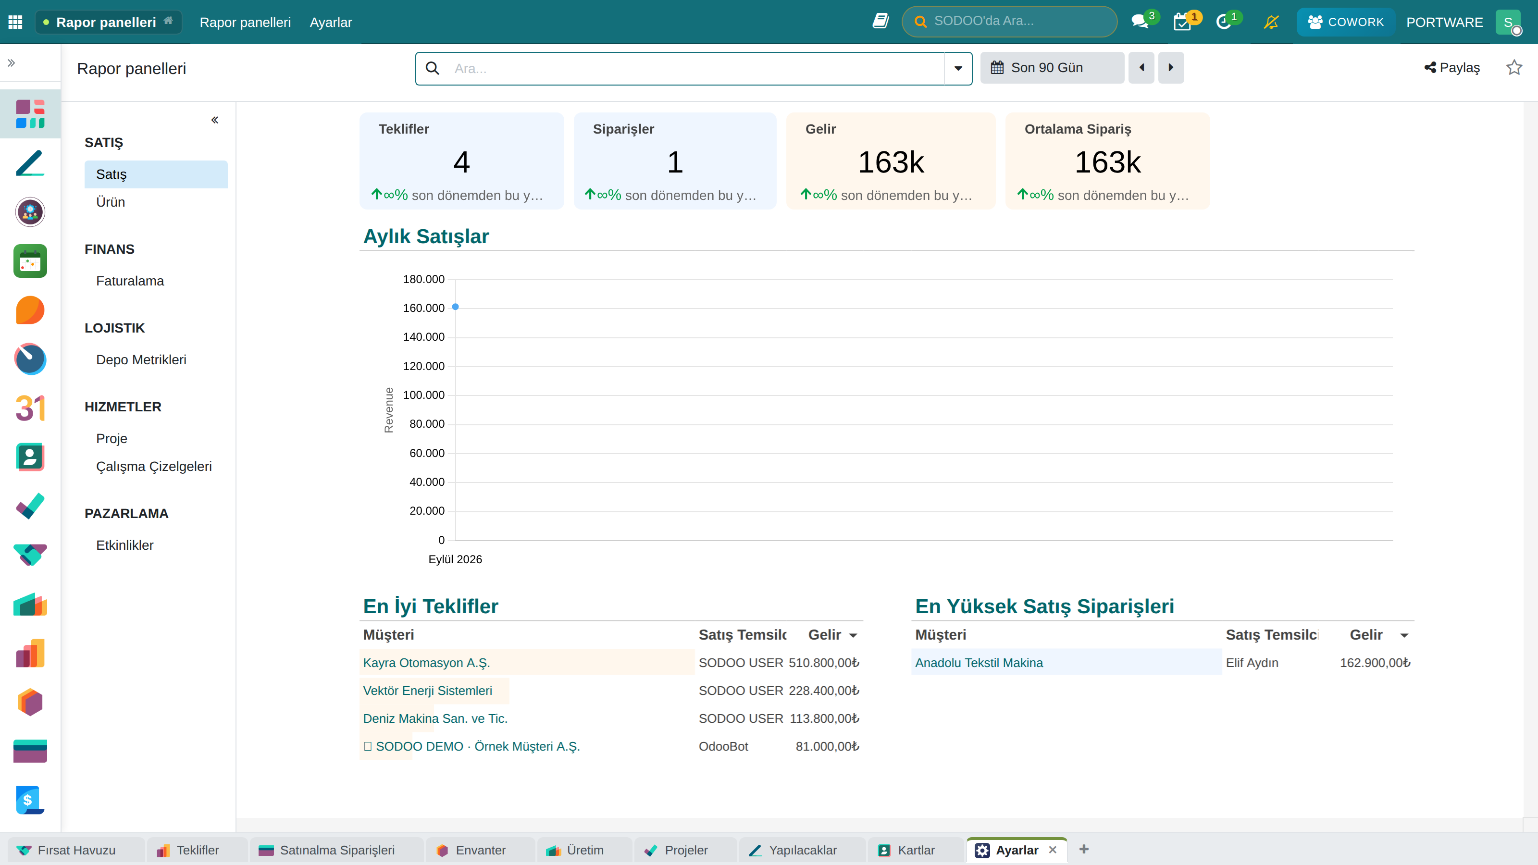Click the blue data point on the chart
1538x865 pixels.
[456, 307]
